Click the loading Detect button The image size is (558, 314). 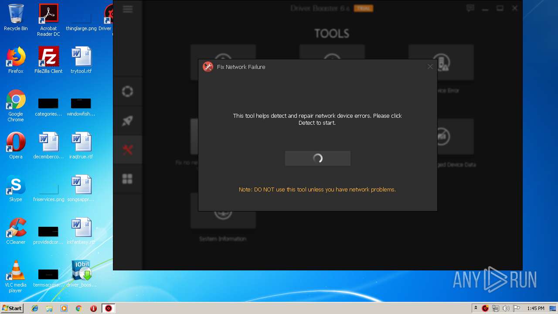coord(318,158)
